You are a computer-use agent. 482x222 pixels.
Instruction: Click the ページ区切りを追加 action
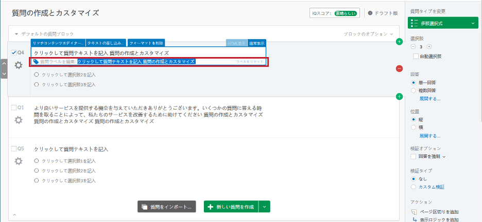[439, 212]
